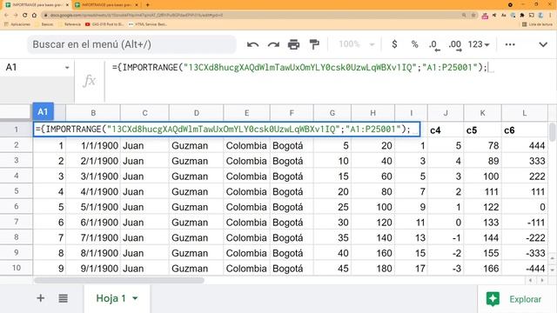This screenshot has height=313, width=557.
Task: Select cell K8 containing 144
Action: point(482,237)
